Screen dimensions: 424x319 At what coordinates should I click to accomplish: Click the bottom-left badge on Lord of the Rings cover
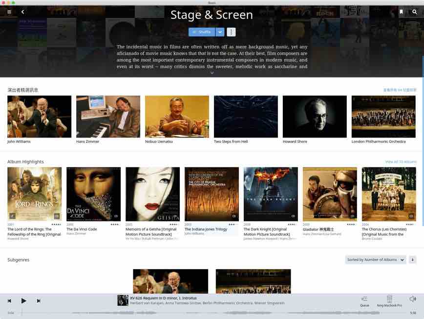12,216
